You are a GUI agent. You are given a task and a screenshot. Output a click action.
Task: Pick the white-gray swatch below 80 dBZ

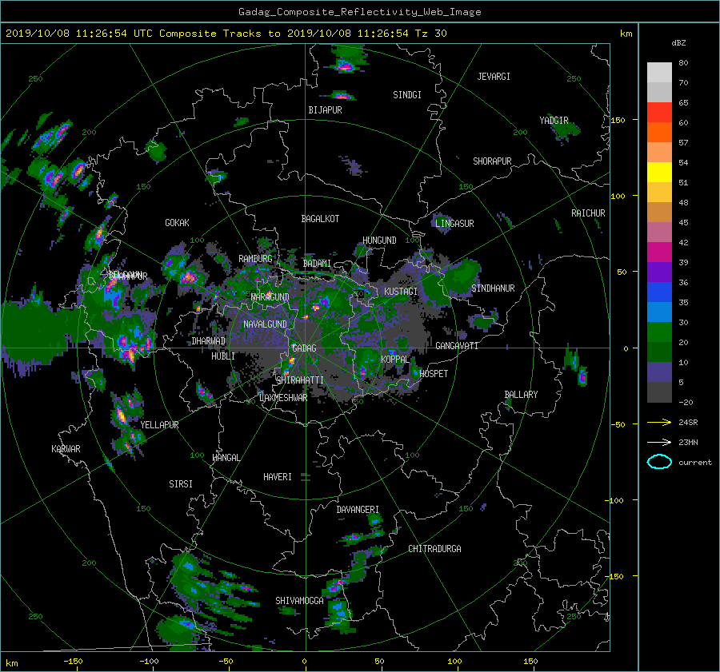(x=659, y=72)
